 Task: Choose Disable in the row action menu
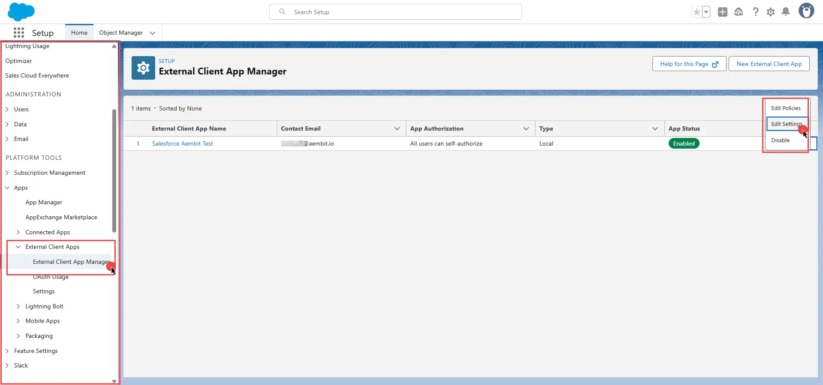pos(780,140)
